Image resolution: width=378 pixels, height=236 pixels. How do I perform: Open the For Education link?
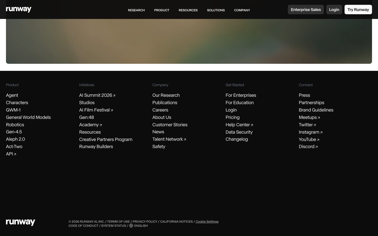point(240,103)
